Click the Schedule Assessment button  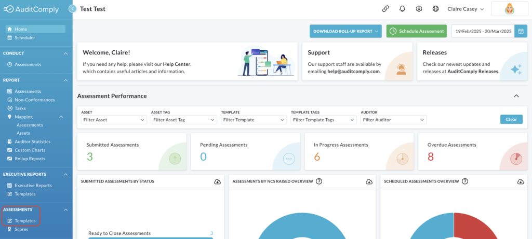(417, 31)
